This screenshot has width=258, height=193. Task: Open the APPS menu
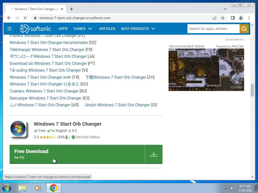[63, 29]
